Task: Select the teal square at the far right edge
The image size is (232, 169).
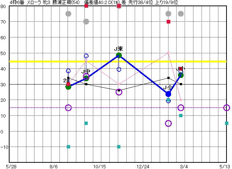Action: tap(226, 123)
